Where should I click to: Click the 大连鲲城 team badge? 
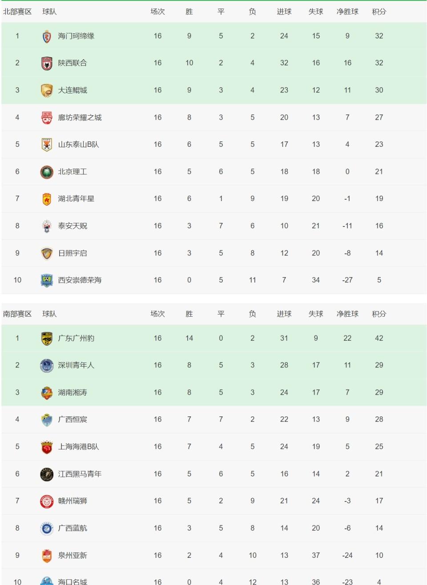[x=47, y=90]
